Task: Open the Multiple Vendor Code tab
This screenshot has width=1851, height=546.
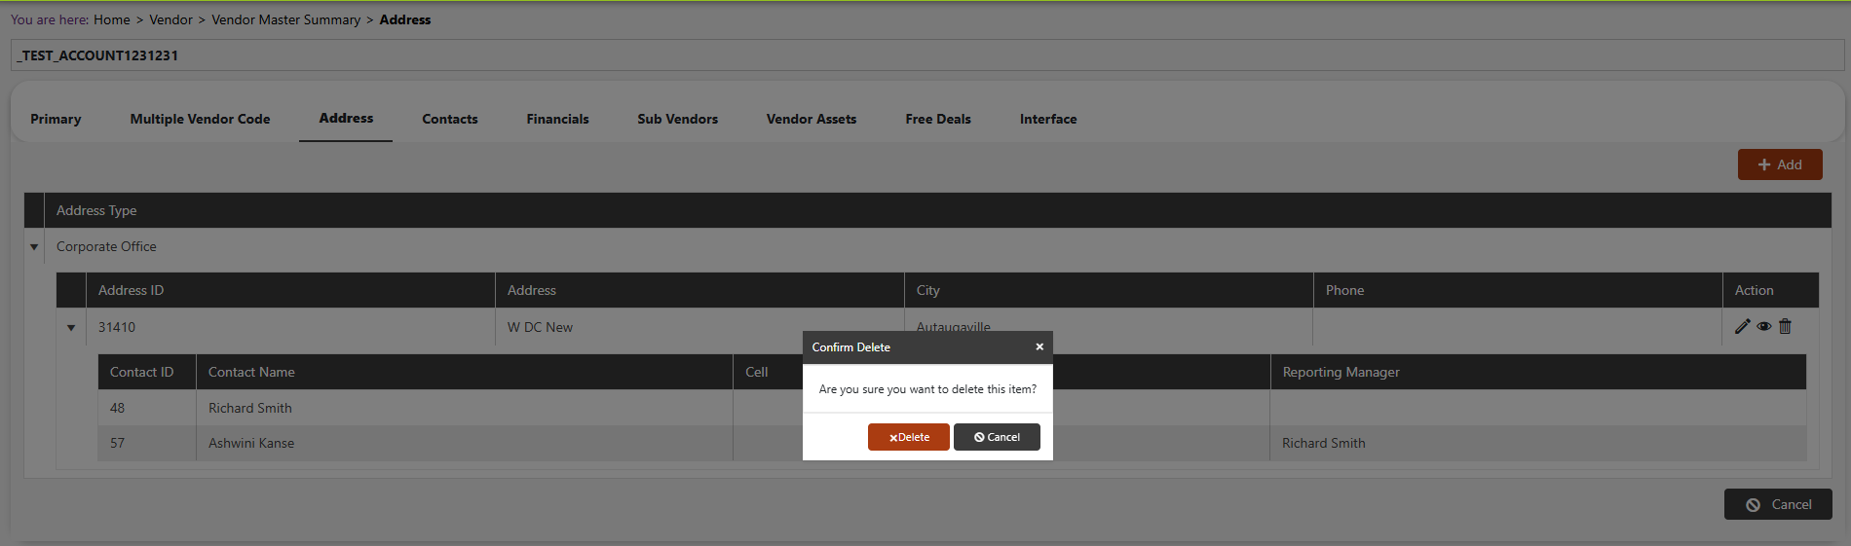Action: (200, 119)
